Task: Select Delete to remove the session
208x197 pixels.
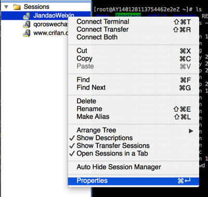Action: tap(134, 101)
